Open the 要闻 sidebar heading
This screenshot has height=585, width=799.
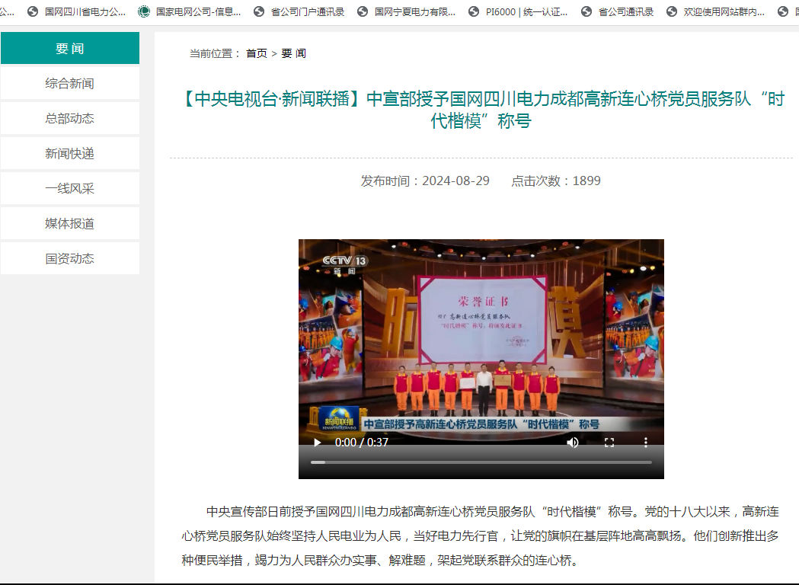point(70,49)
